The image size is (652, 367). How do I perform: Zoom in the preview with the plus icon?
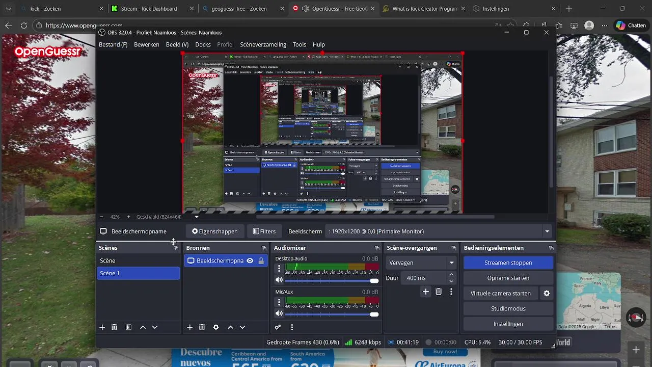(x=128, y=217)
